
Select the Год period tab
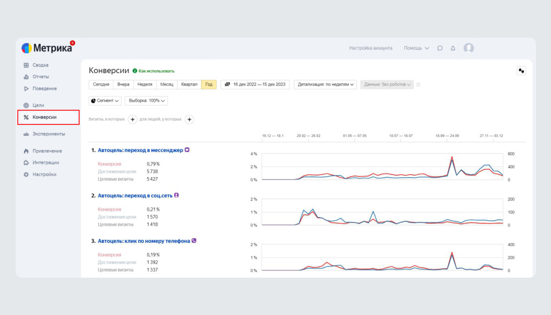click(x=209, y=84)
